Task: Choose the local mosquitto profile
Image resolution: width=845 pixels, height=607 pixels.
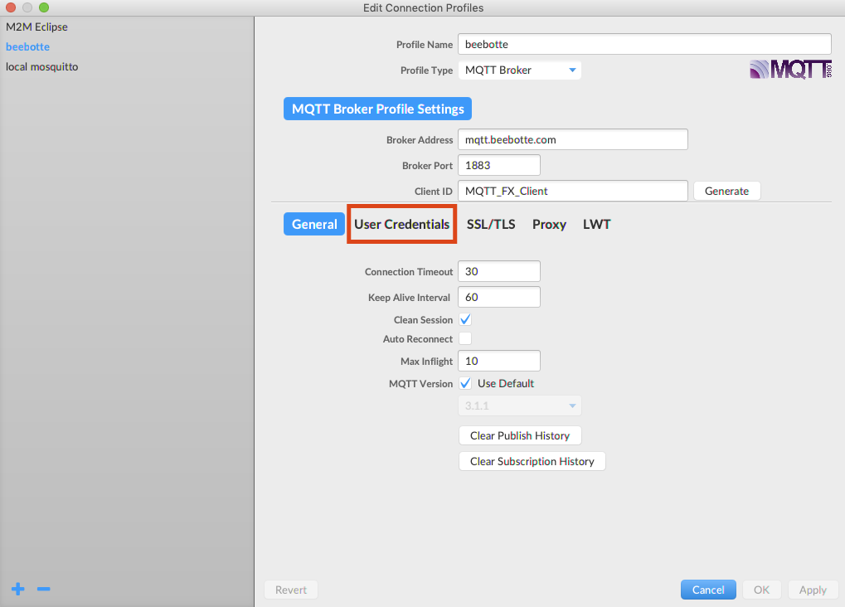Action: coord(42,66)
